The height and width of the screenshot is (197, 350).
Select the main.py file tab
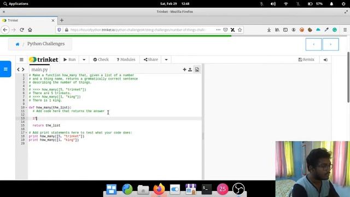tap(39, 69)
